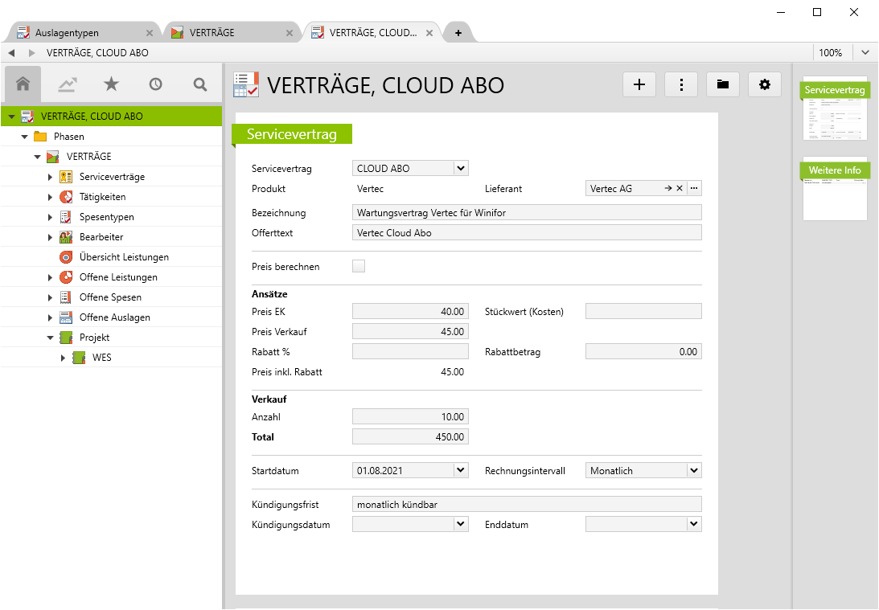This screenshot has width=879, height=610.
Task: Open the Servicevertrag CLOUD ABO dropdown
Action: [460, 169]
